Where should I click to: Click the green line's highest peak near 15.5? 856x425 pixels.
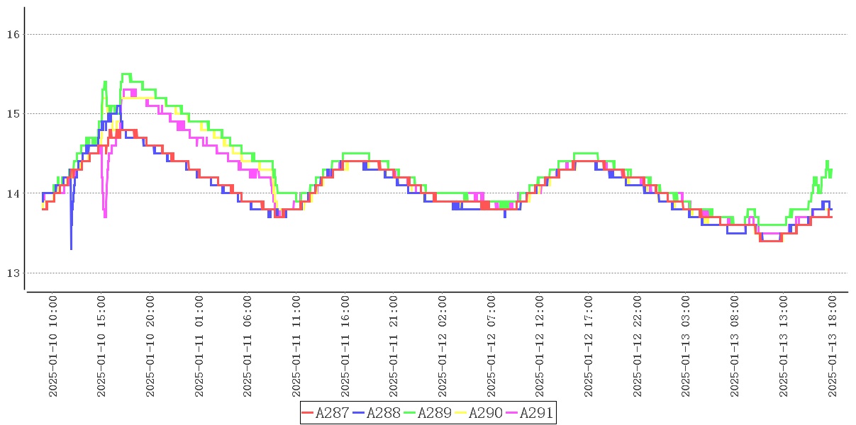(x=126, y=74)
